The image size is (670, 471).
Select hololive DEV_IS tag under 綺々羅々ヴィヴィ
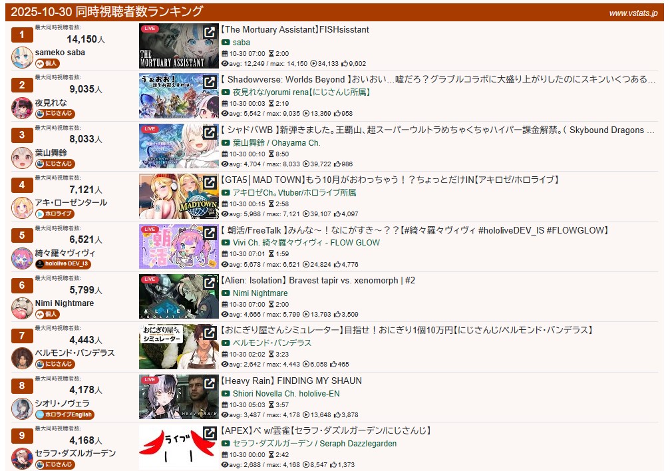click(x=63, y=264)
